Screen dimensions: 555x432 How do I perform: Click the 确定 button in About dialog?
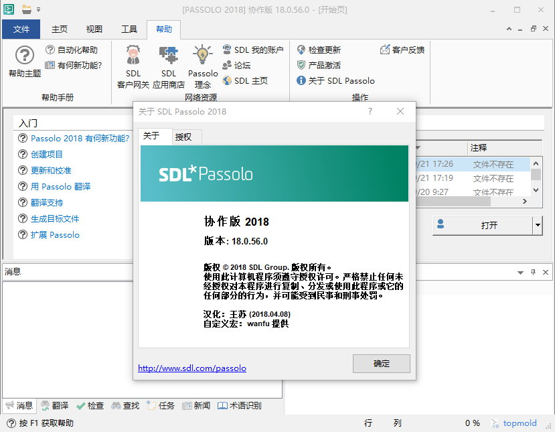[x=381, y=364]
